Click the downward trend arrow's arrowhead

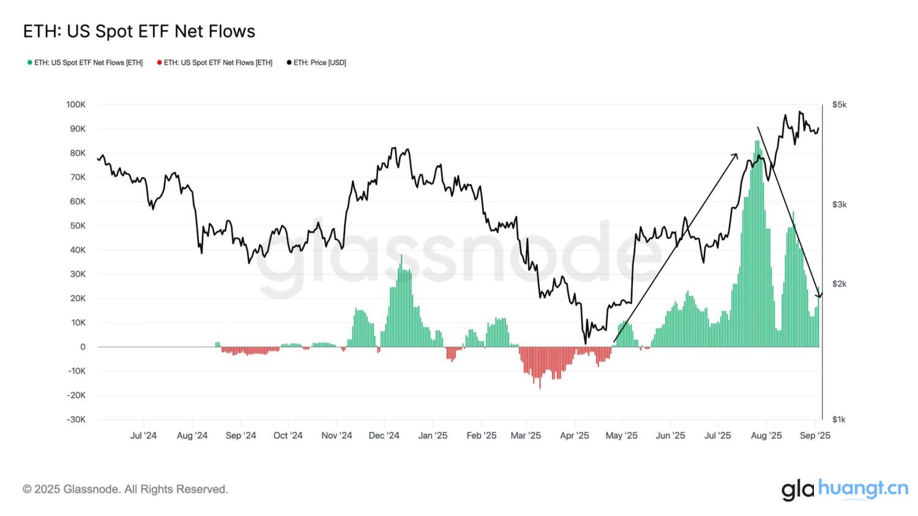tap(819, 296)
